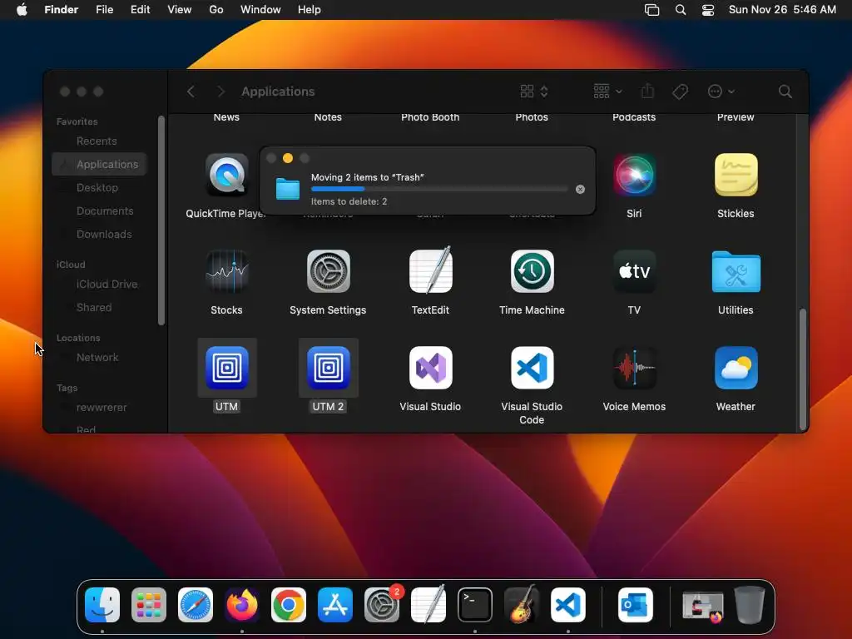Viewport: 852px width, 639px height.
Task: Open Control Center in menu bar
Action: (708, 10)
